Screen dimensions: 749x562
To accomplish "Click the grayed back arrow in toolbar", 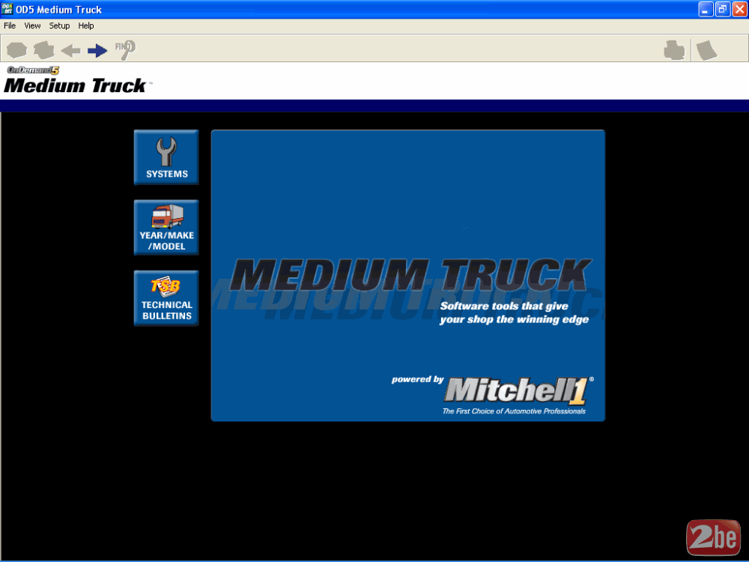I will [70, 49].
